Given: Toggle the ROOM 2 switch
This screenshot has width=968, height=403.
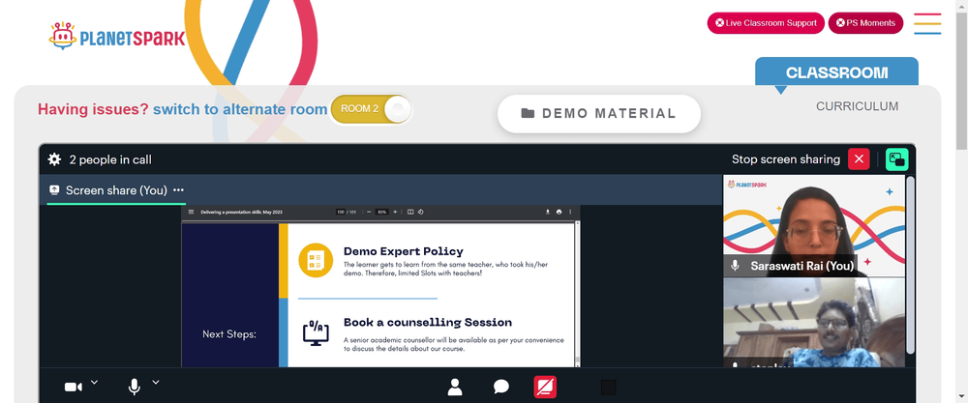Looking at the screenshot, I should tap(371, 109).
